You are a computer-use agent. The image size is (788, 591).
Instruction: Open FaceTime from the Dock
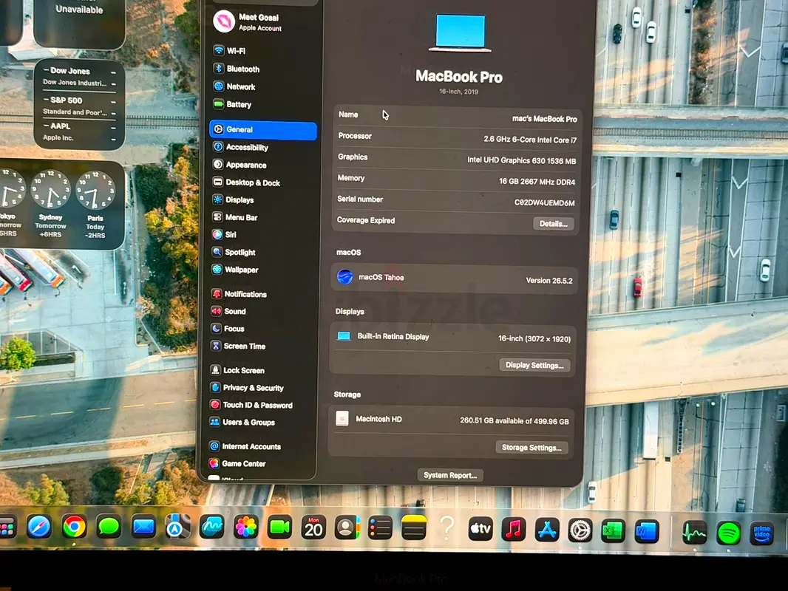tap(279, 527)
